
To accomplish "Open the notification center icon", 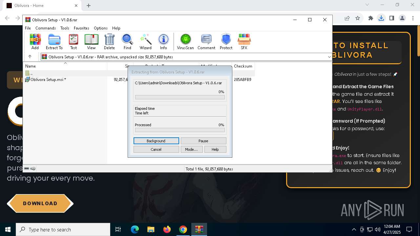I will click(x=409, y=229).
